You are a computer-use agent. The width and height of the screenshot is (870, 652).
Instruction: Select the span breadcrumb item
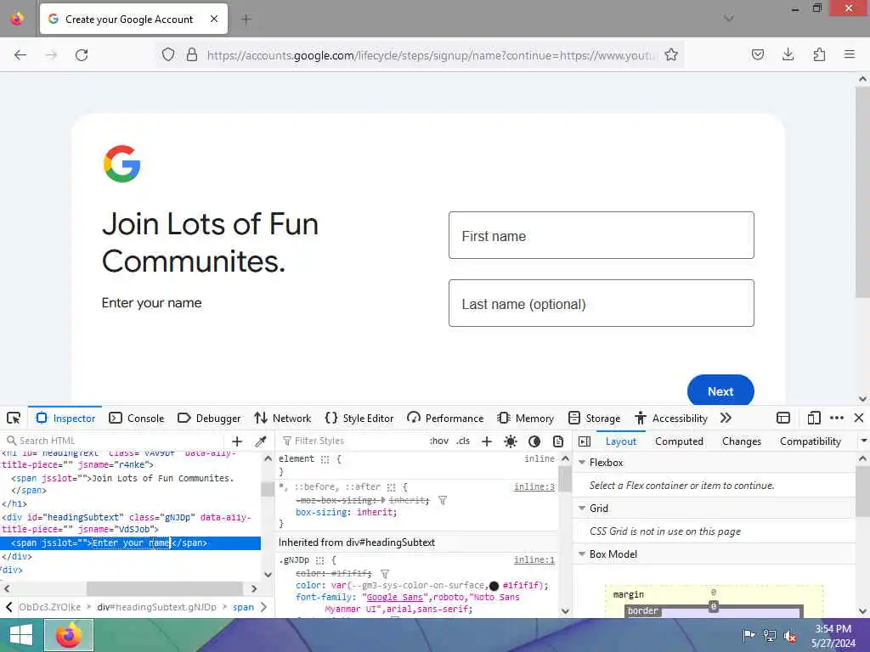point(243,607)
